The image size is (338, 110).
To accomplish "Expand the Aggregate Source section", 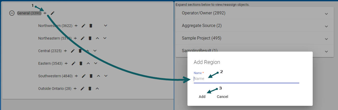I will coord(326,26).
